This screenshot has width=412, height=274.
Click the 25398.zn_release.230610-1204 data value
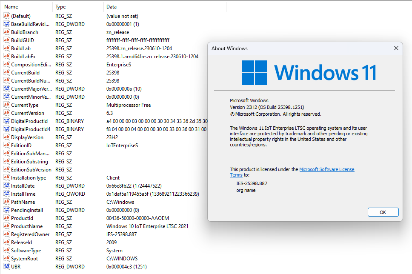click(139, 49)
